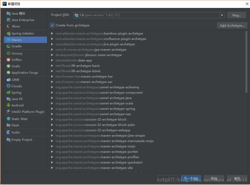Click the Flash icon

pyautogui.click(x=8, y=125)
